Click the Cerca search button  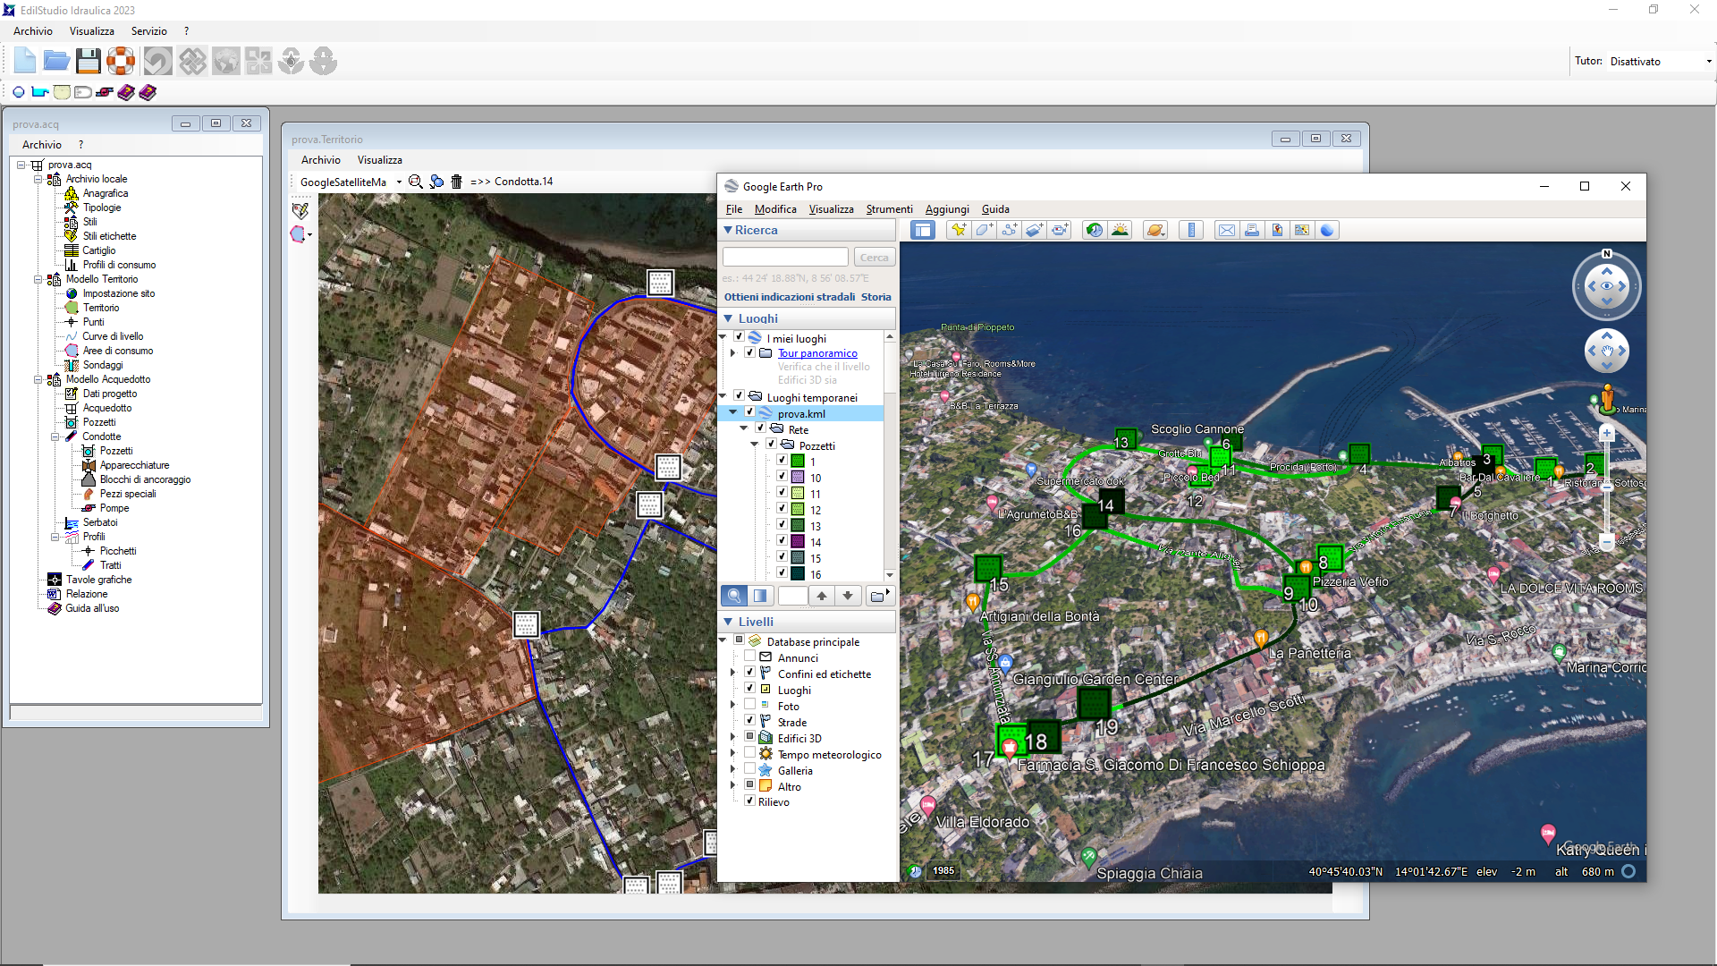pos(874,258)
